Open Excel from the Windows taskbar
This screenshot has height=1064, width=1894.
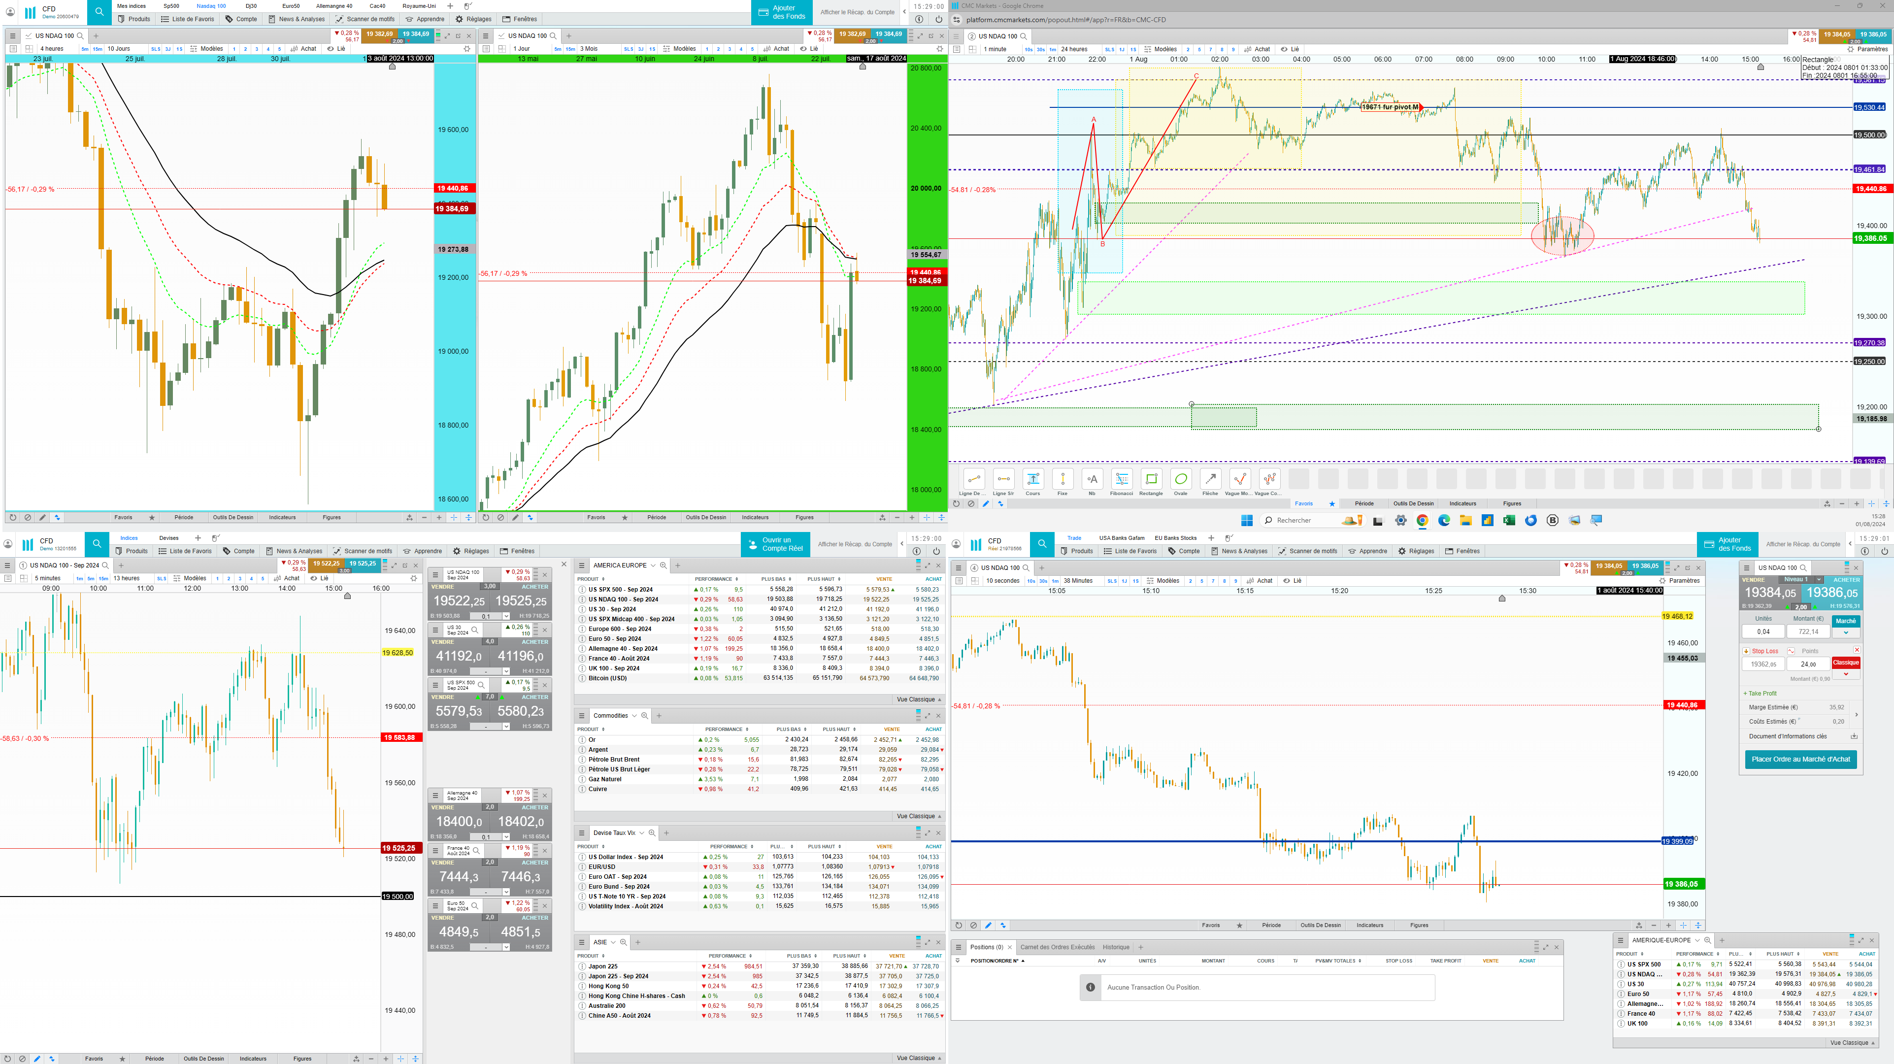coord(1509,521)
